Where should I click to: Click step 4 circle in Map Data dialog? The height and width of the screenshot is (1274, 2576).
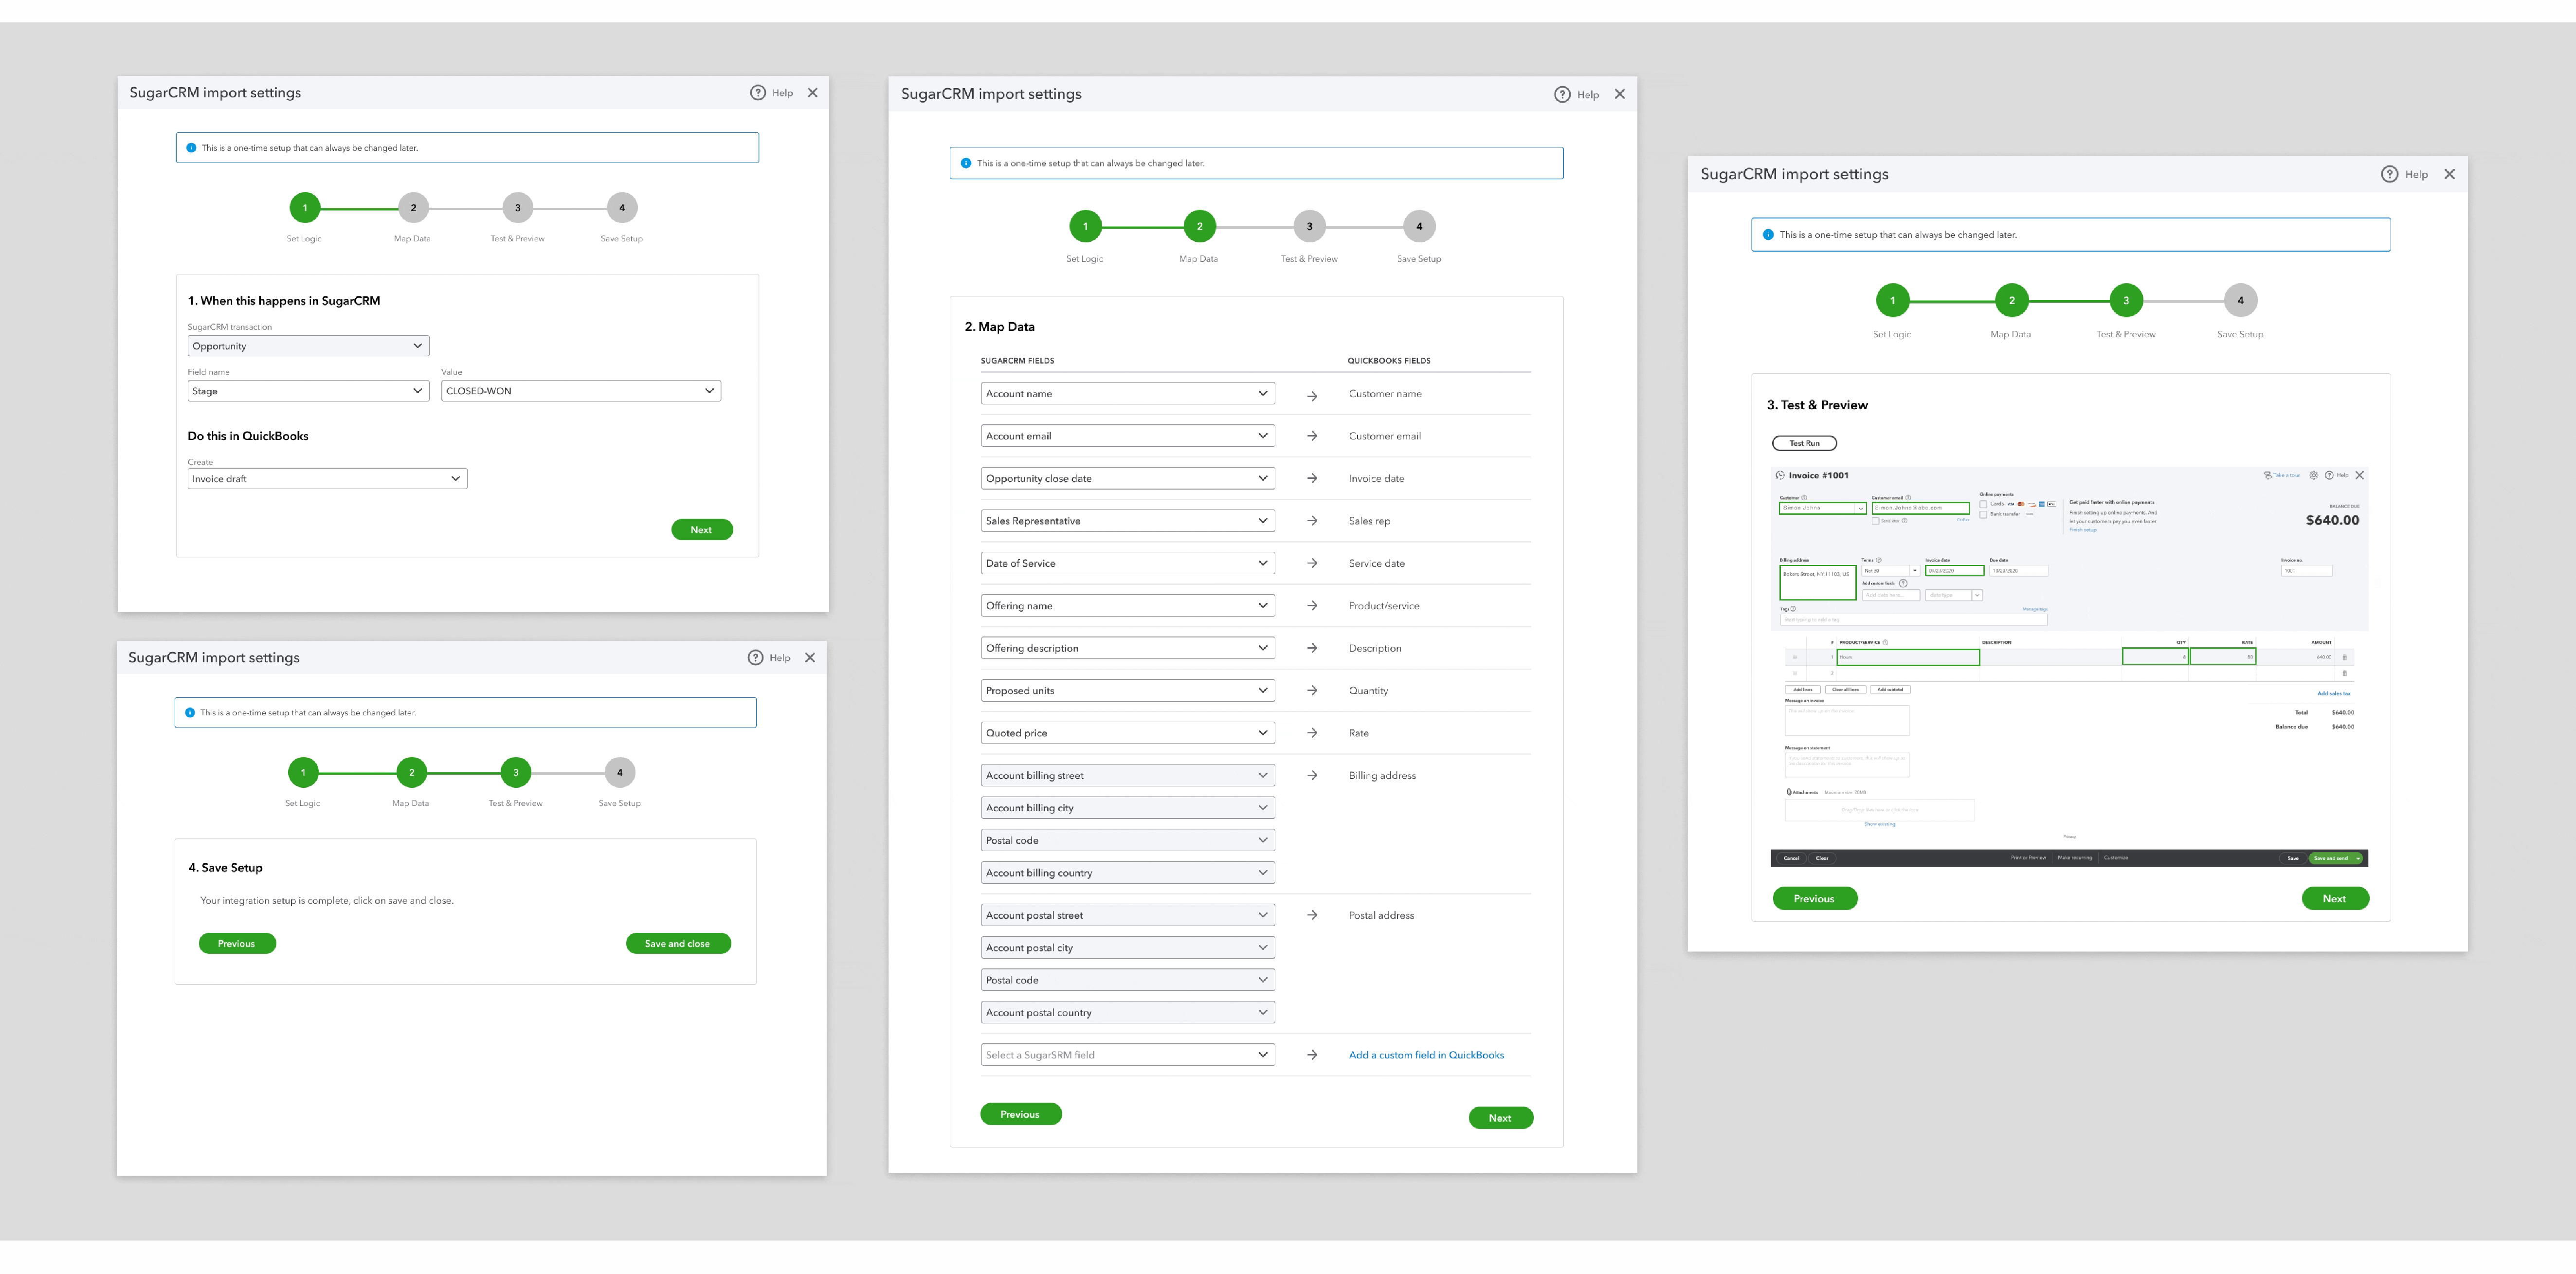[x=1418, y=226]
